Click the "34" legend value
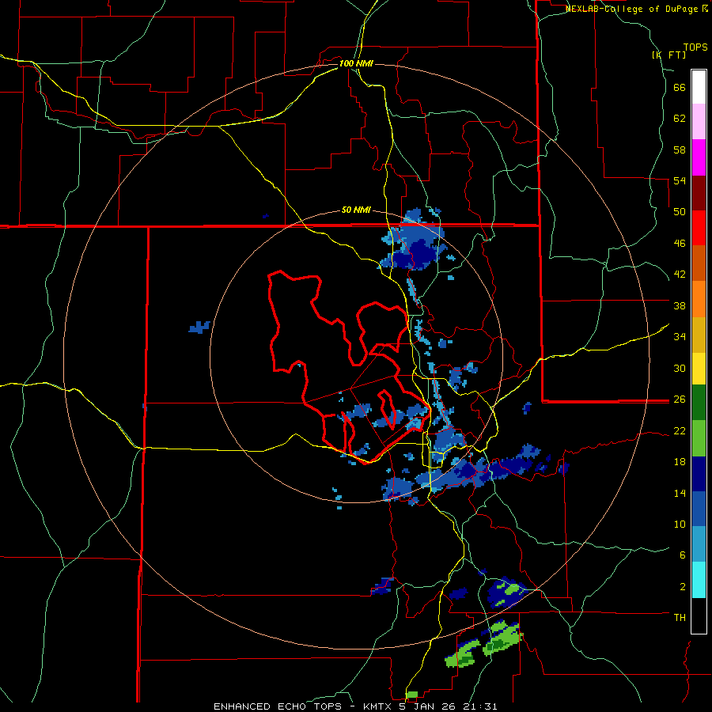 680,336
